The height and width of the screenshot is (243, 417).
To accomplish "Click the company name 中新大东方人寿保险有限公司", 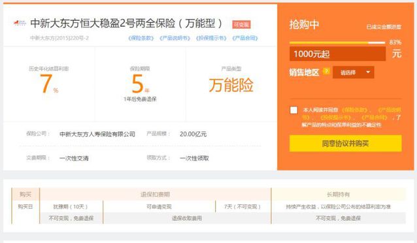I will [x=97, y=135].
